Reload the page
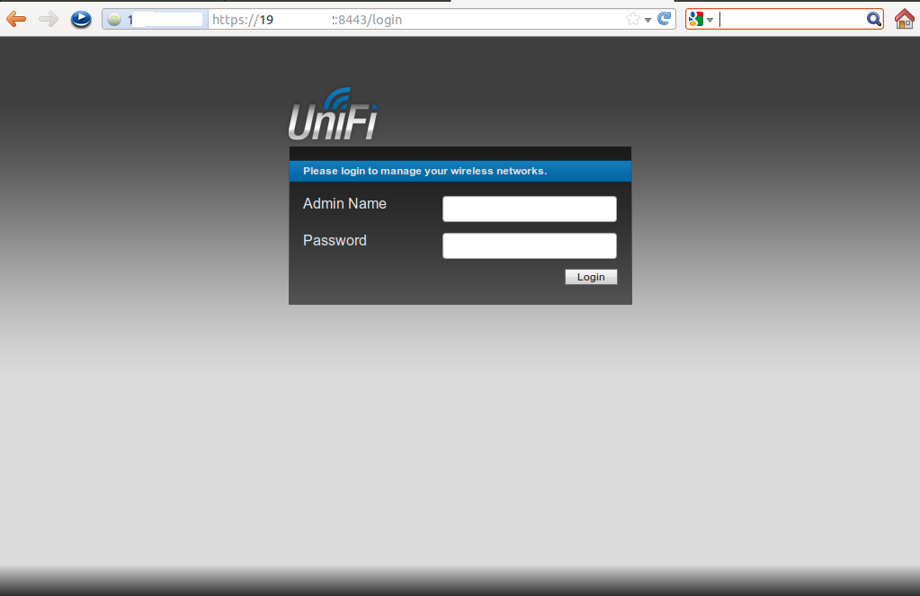Viewport: 920px width, 596px height. tap(665, 19)
